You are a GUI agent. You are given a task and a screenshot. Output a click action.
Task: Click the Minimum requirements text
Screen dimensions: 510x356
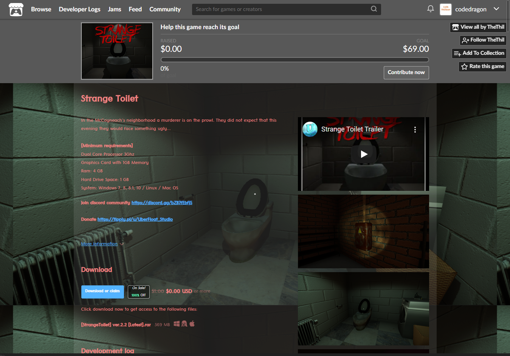click(x=107, y=146)
